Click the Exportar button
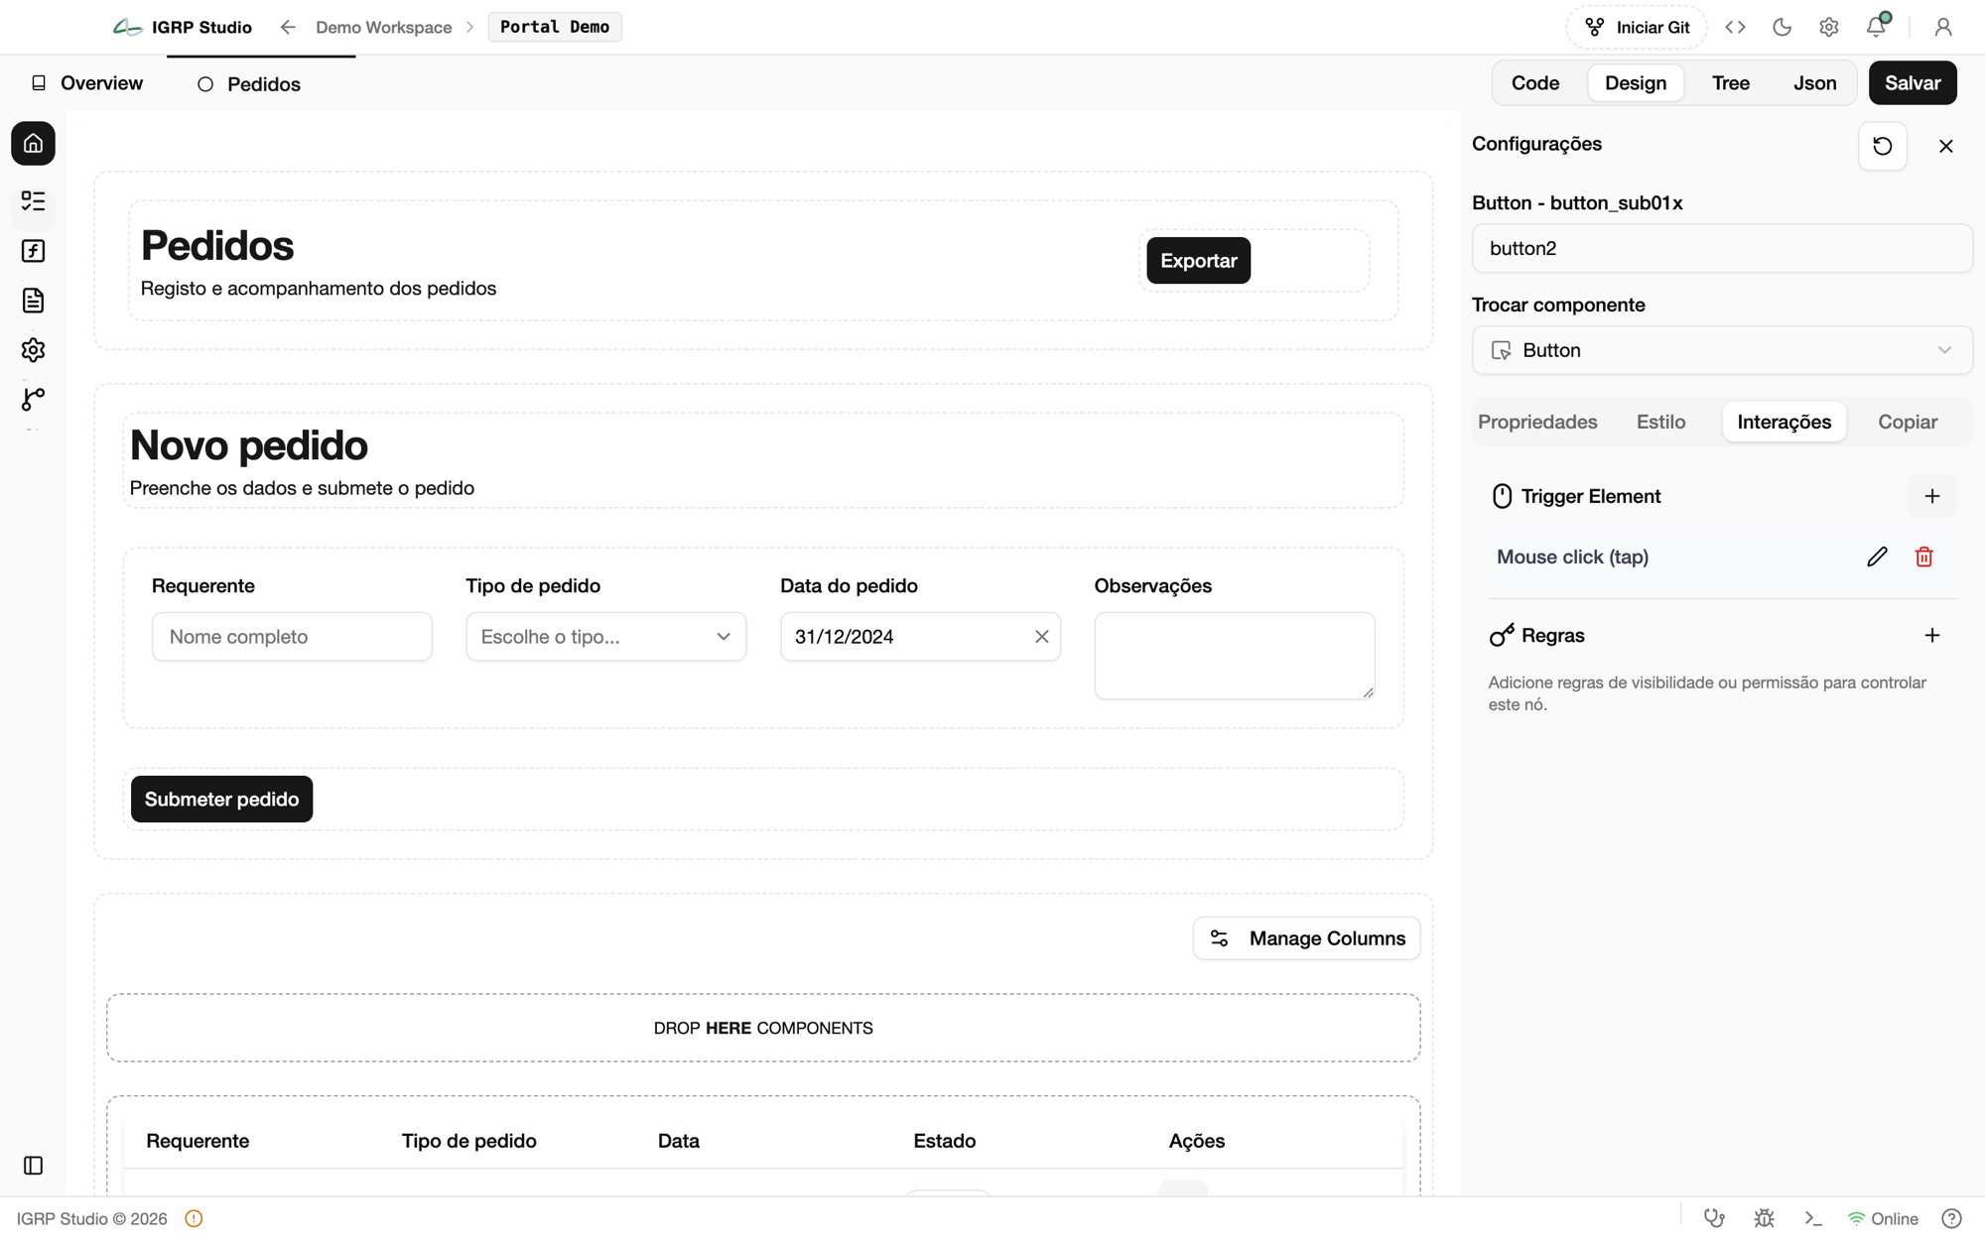Viewport: 1985px width, 1240px height. [x=1198, y=261]
